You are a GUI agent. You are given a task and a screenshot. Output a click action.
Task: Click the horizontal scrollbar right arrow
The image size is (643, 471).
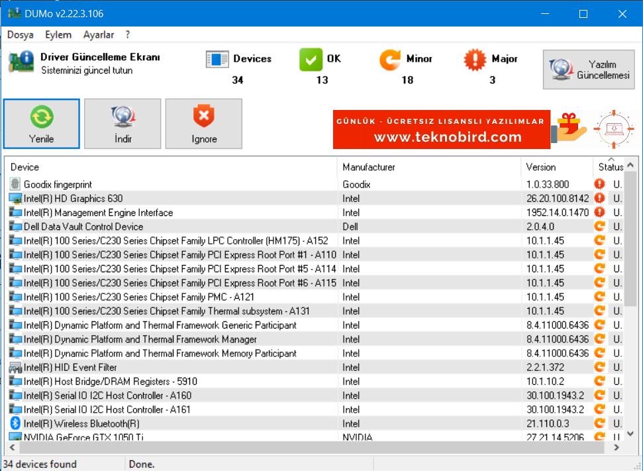coord(617,447)
